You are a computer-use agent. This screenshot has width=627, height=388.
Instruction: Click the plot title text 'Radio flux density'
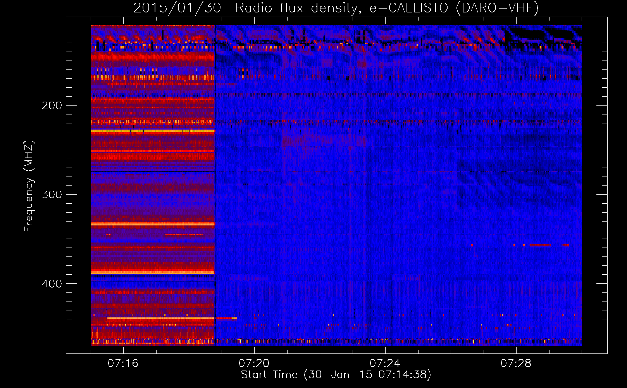(x=296, y=8)
